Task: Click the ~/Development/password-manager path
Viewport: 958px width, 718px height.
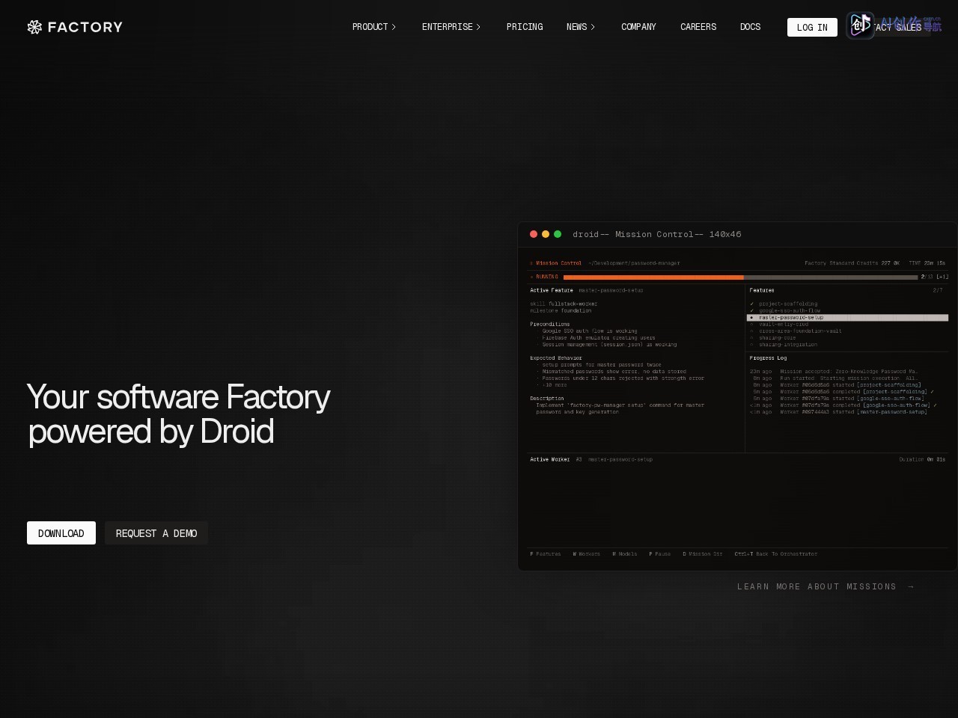Action: click(634, 263)
